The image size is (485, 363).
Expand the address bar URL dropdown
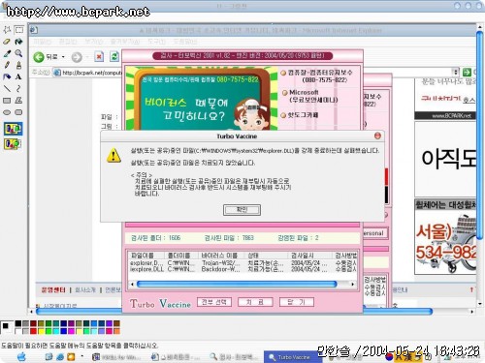pyautogui.click(x=455, y=72)
